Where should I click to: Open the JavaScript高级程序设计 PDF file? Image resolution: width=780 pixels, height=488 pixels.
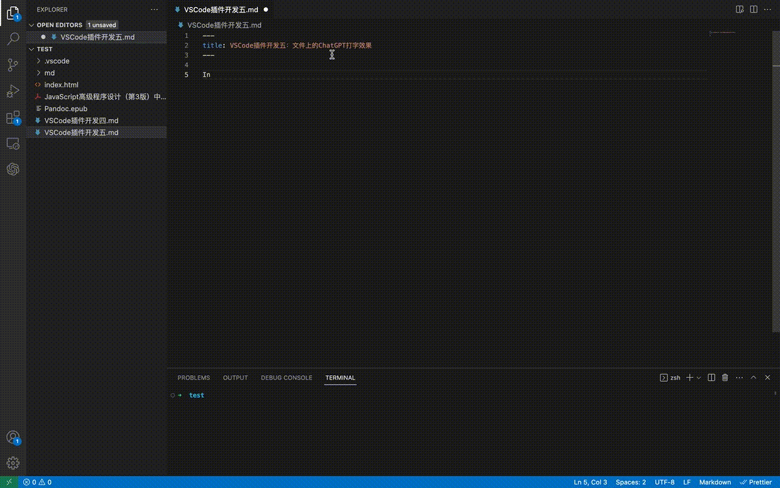[x=96, y=96]
